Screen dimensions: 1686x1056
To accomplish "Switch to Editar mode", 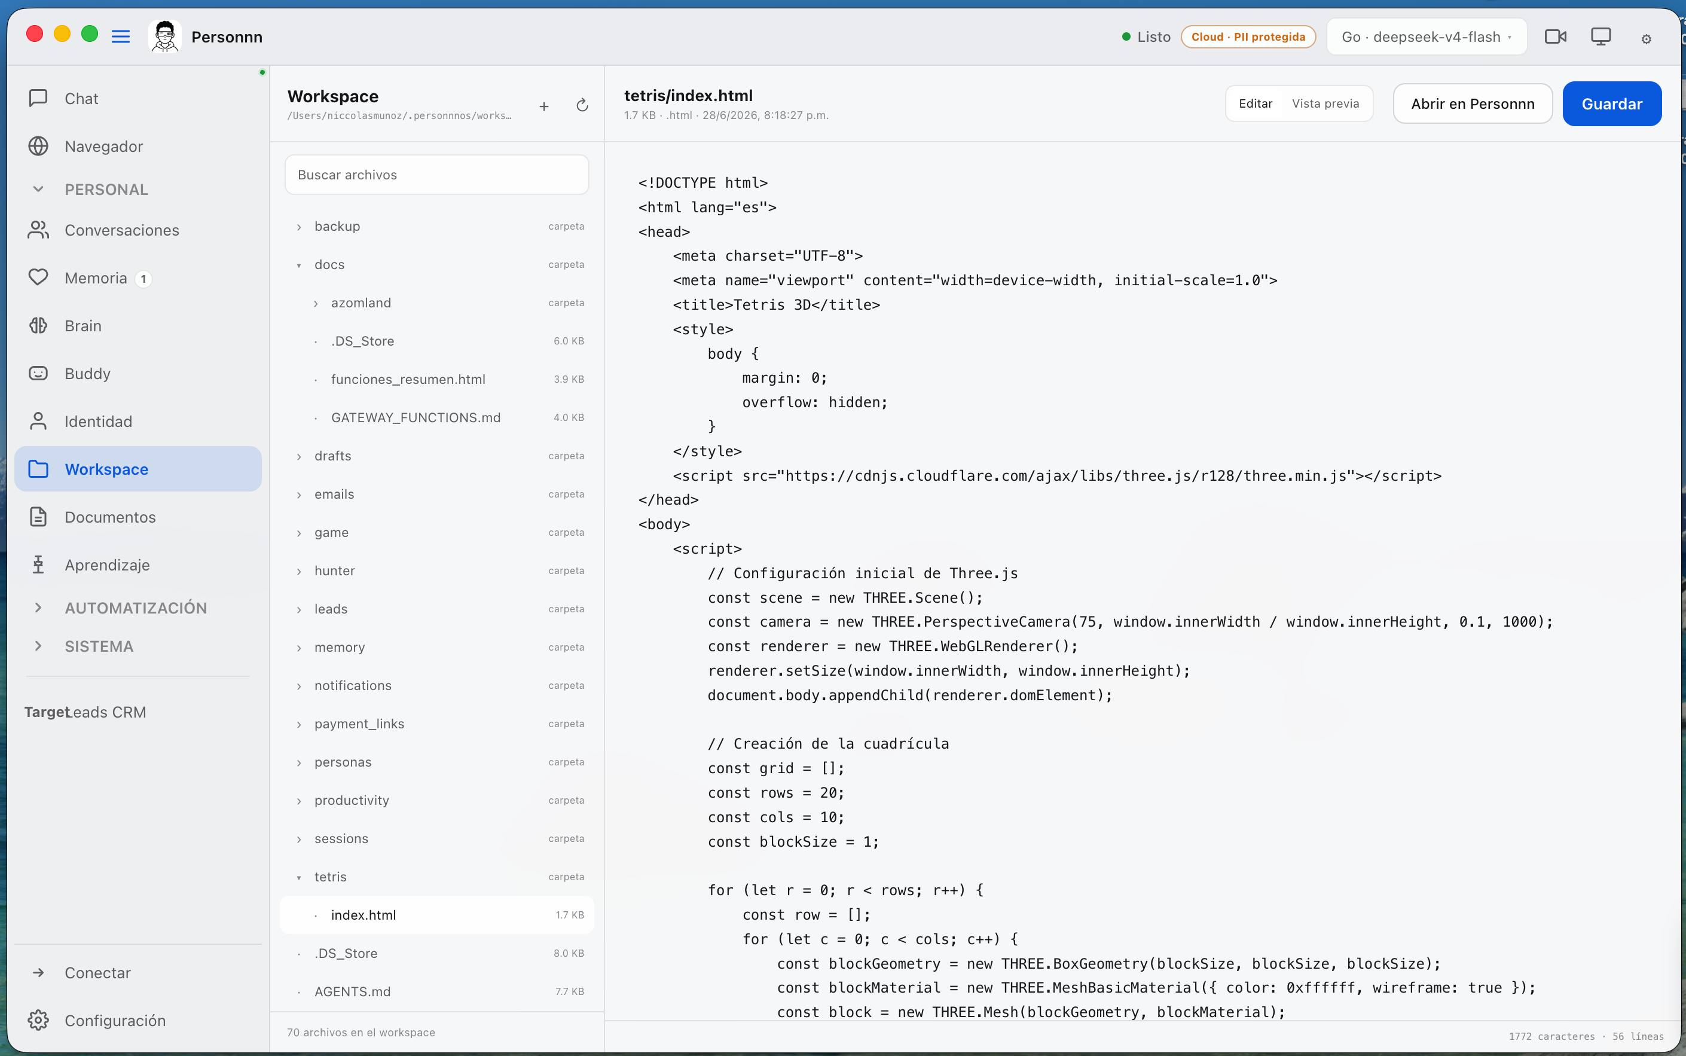I will (1256, 103).
